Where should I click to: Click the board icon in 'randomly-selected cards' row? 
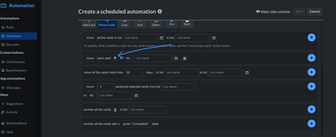(x=136, y=95)
